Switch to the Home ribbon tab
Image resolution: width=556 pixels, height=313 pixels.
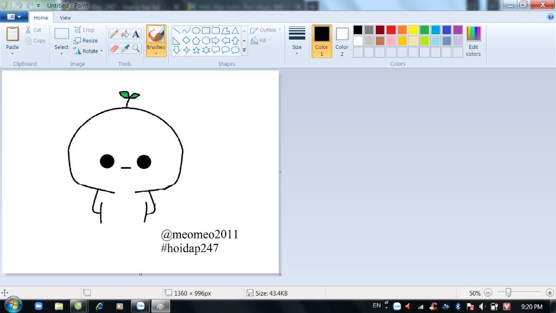click(x=41, y=18)
